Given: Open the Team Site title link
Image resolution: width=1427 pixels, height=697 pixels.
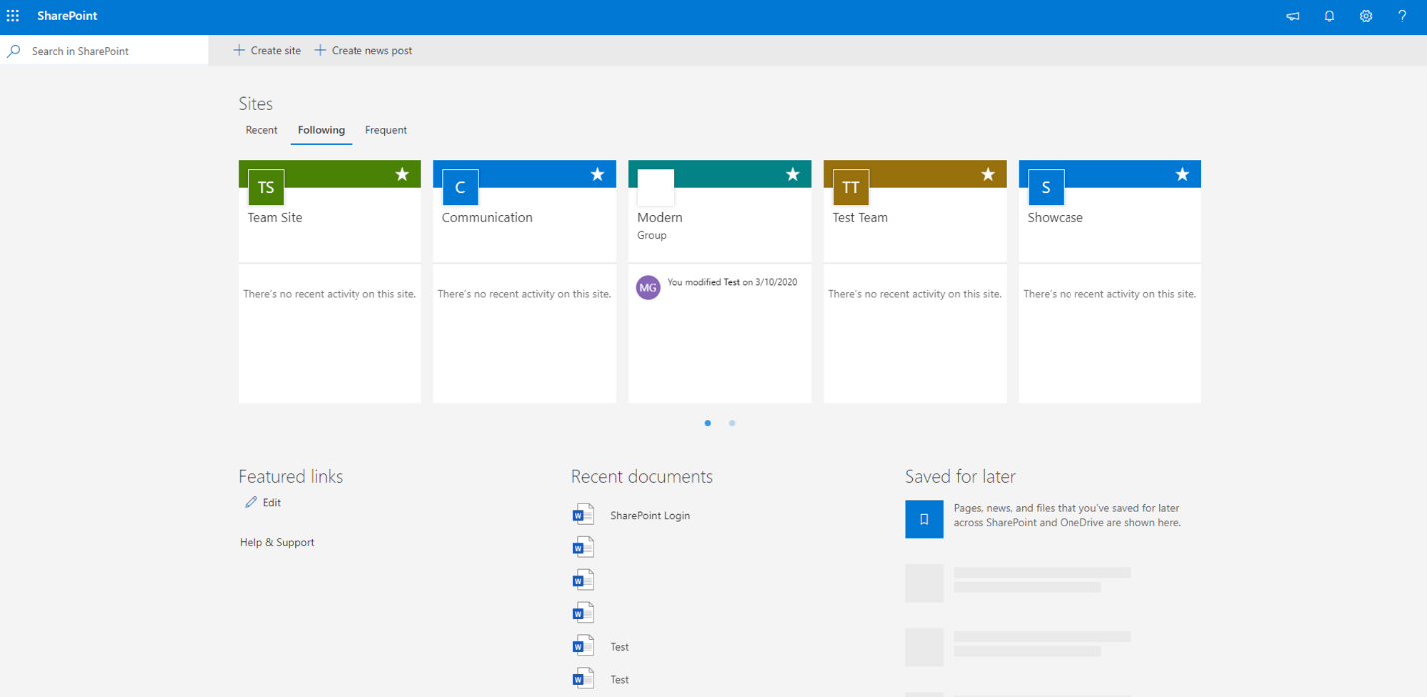Looking at the screenshot, I should (275, 217).
